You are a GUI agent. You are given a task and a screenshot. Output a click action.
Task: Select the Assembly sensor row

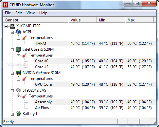pos(95,102)
